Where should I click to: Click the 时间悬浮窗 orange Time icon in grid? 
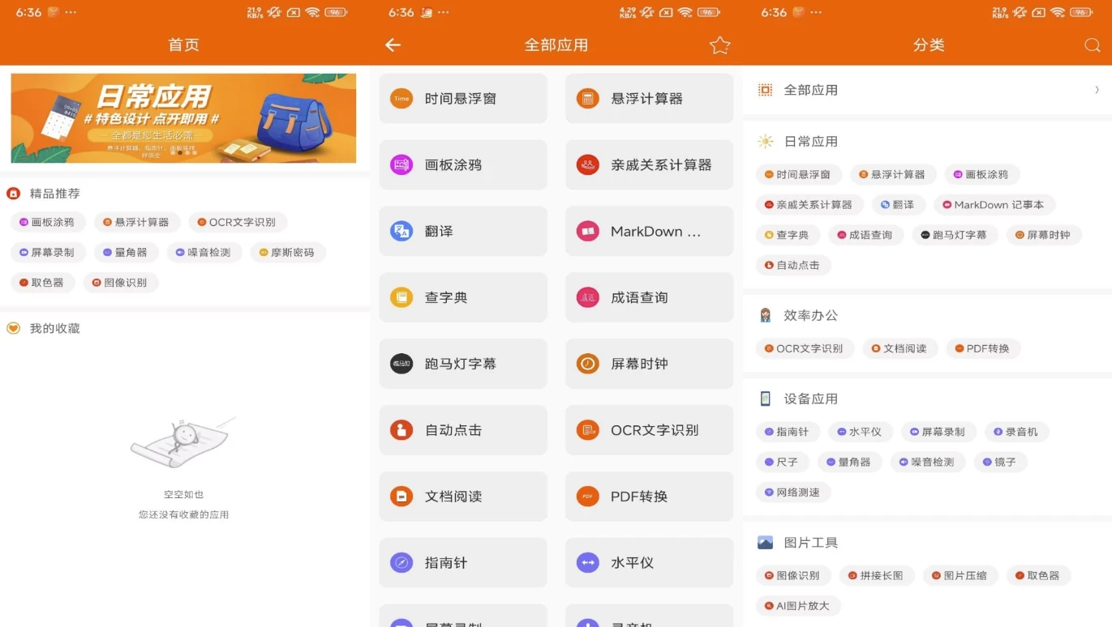pos(401,99)
